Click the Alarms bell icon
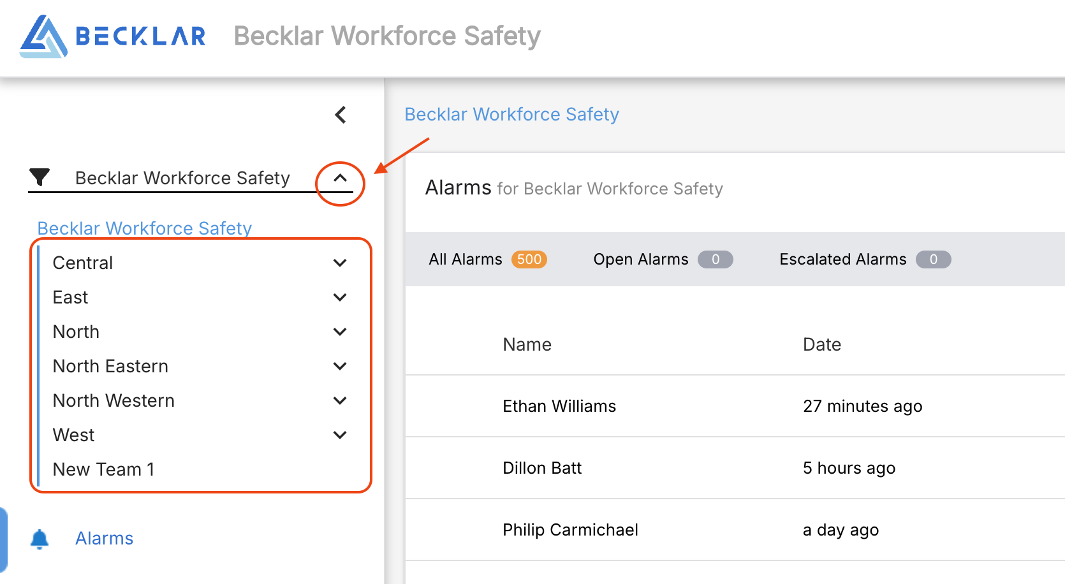The width and height of the screenshot is (1065, 584). pos(40,539)
